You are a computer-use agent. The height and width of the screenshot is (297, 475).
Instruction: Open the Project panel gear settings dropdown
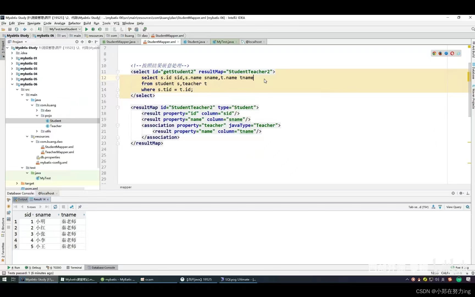(90, 42)
